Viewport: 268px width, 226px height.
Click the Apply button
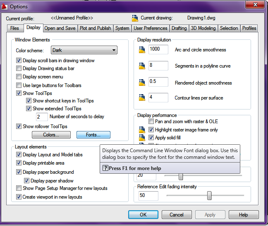pyautogui.click(x=210, y=214)
